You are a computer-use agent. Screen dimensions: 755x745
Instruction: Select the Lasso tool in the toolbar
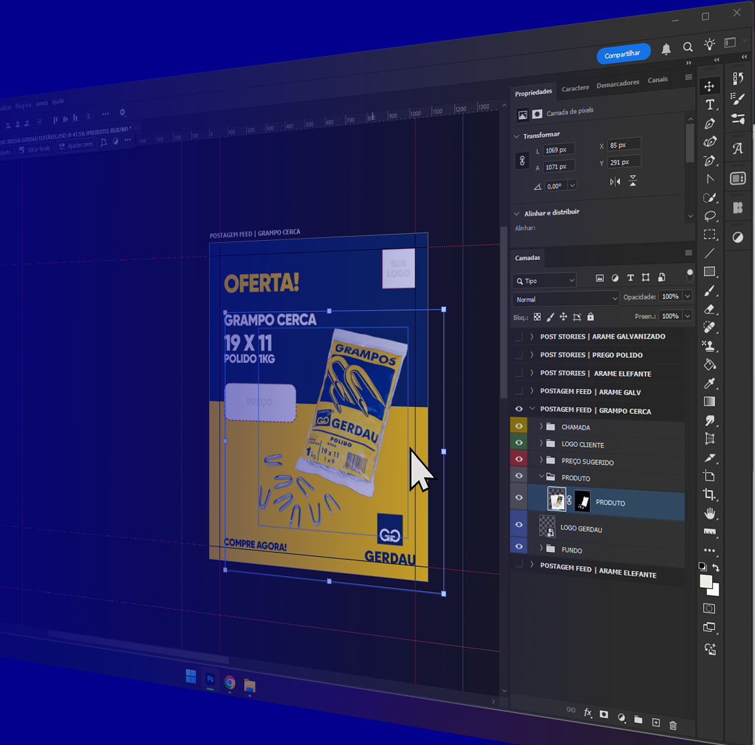coord(709,216)
